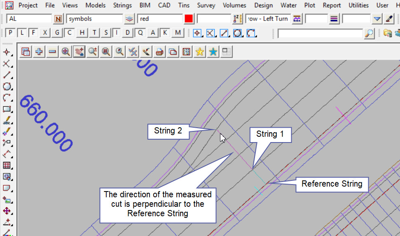The width and height of the screenshot is (400, 236).
Task: Select the CAD rectangle tool in left sidebar
Action: [x=7, y=109]
